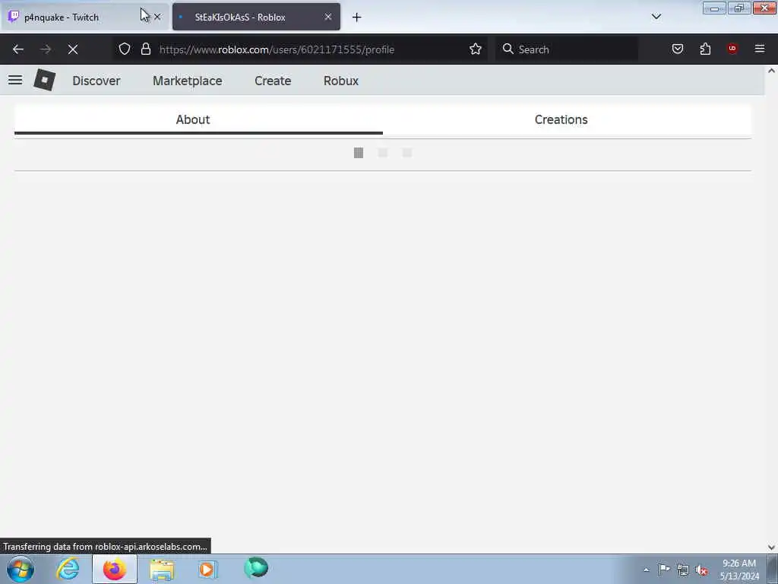Open Robux page link
The width and height of the screenshot is (778, 584).
[341, 81]
